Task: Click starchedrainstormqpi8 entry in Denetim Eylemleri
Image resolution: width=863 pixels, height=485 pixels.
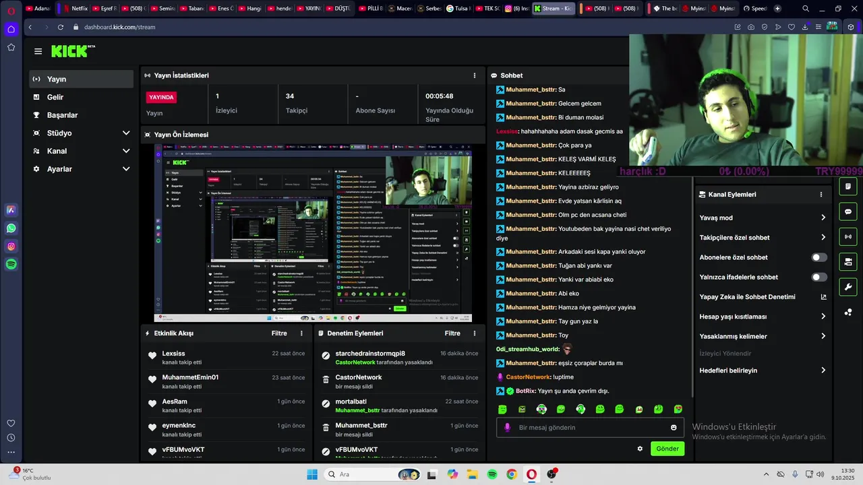Action: click(399, 358)
